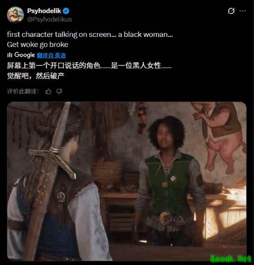The height and width of the screenshot is (265, 254).
Task: Rate the translation with thumbs up
Action: 48,91
